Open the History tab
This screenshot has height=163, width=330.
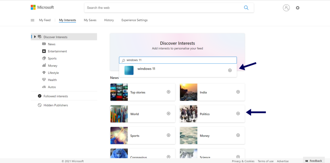109,20
